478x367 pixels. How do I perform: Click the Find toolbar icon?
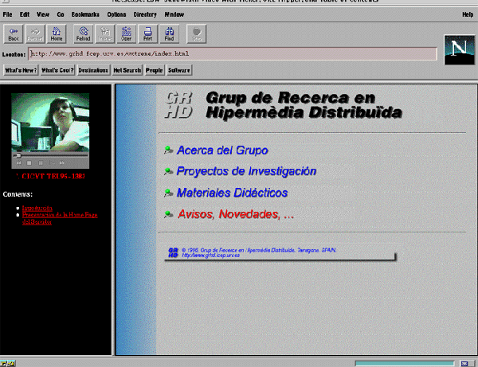pyautogui.click(x=169, y=33)
